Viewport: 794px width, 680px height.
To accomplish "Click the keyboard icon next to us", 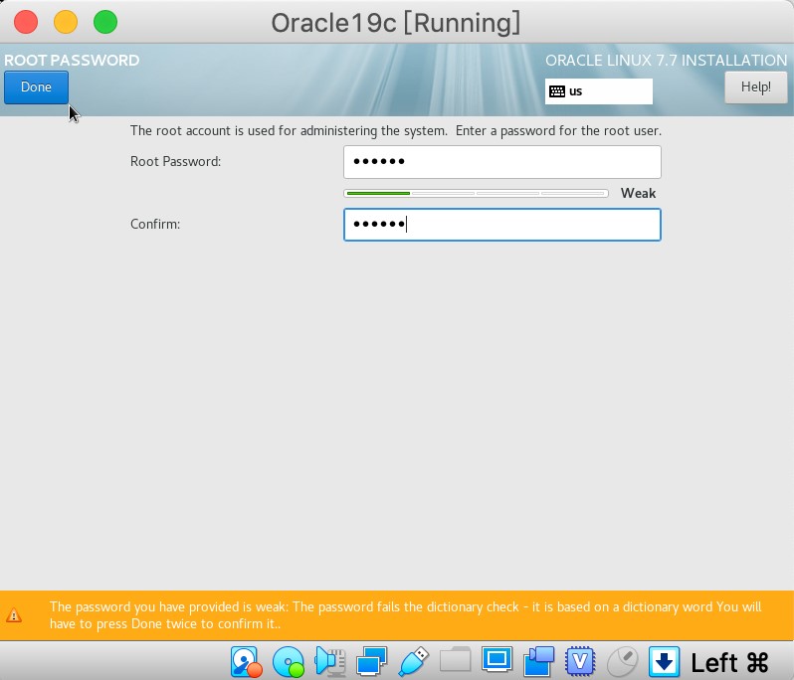I will (x=557, y=91).
